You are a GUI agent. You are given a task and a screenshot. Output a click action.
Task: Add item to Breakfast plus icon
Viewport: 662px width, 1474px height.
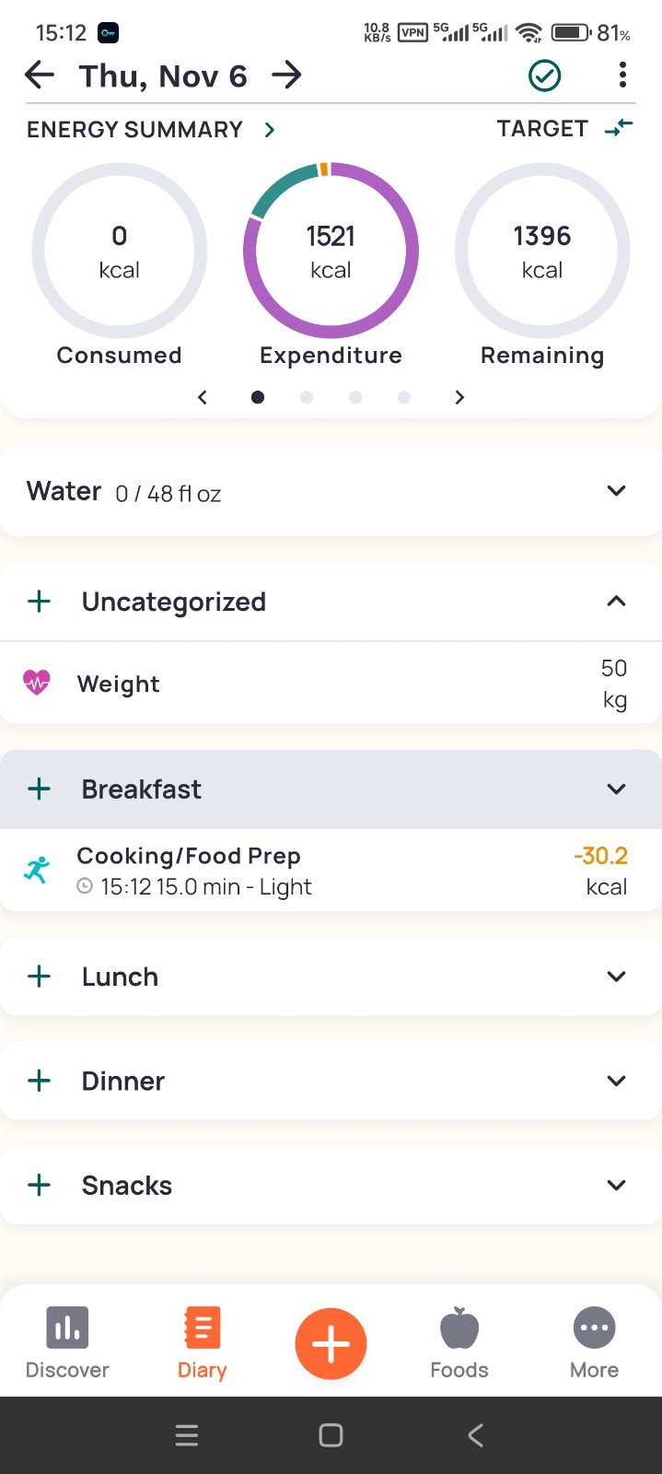[x=40, y=790]
